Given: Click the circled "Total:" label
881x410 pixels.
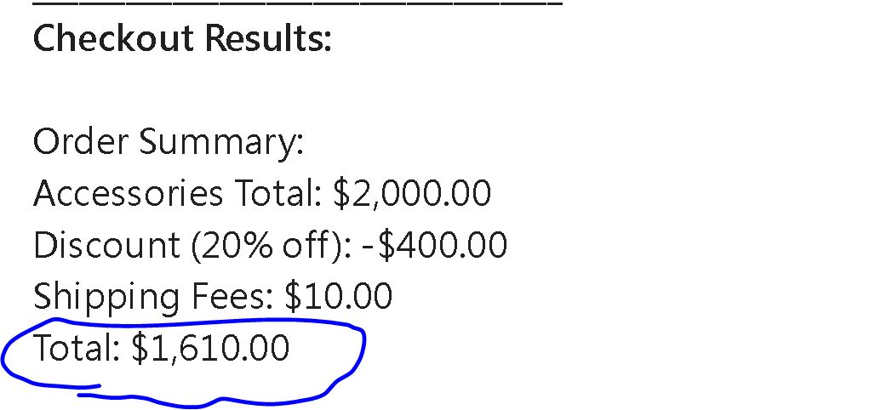Looking at the screenshot, I should (x=76, y=349).
